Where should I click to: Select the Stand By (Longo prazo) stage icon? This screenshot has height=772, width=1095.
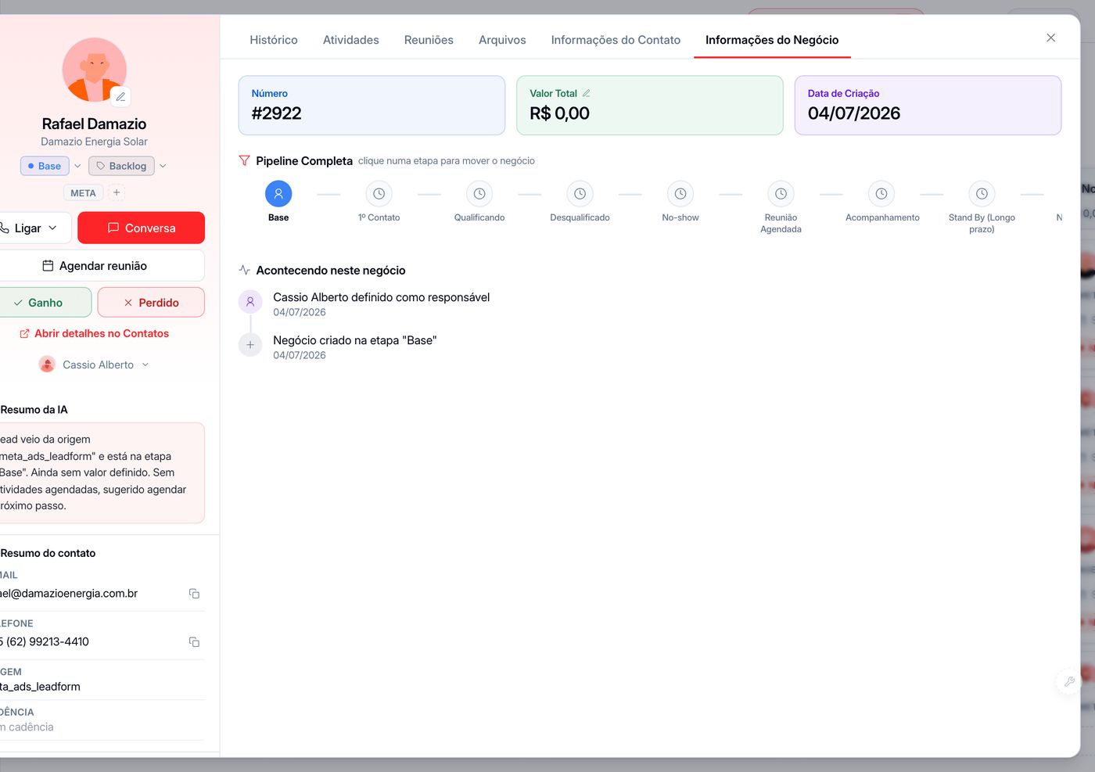point(982,194)
